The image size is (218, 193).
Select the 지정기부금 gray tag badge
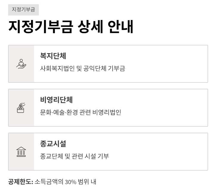click(23, 10)
